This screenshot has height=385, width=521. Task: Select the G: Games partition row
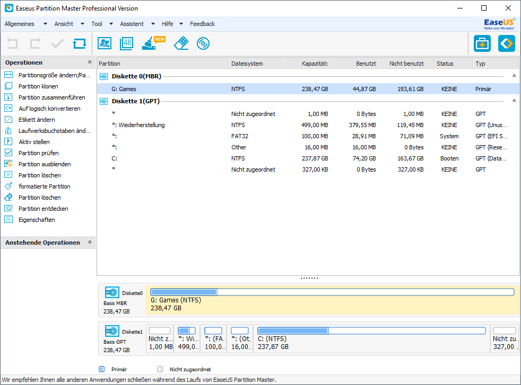click(x=308, y=89)
